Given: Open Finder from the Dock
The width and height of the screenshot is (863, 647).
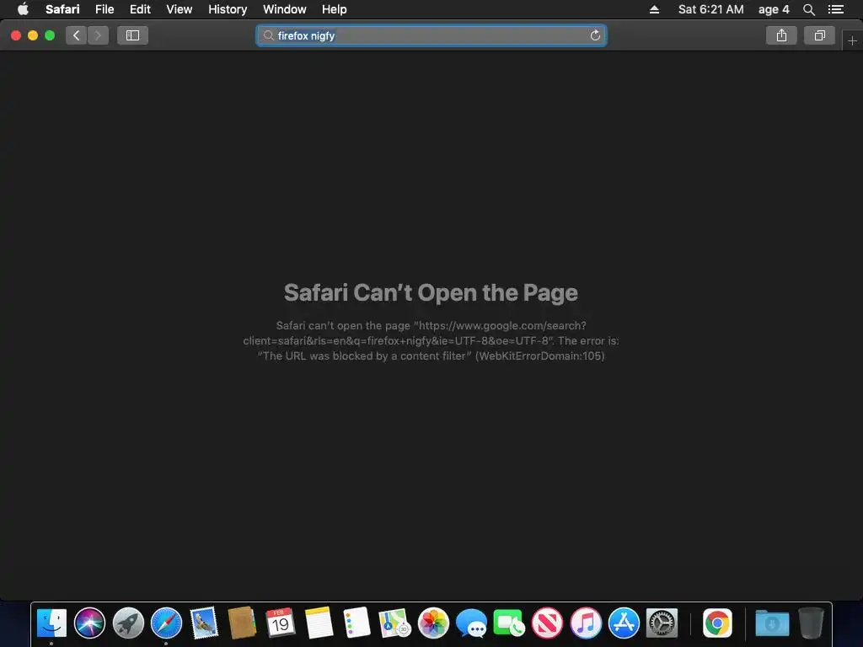Looking at the screenshot, I should point(51,623).
